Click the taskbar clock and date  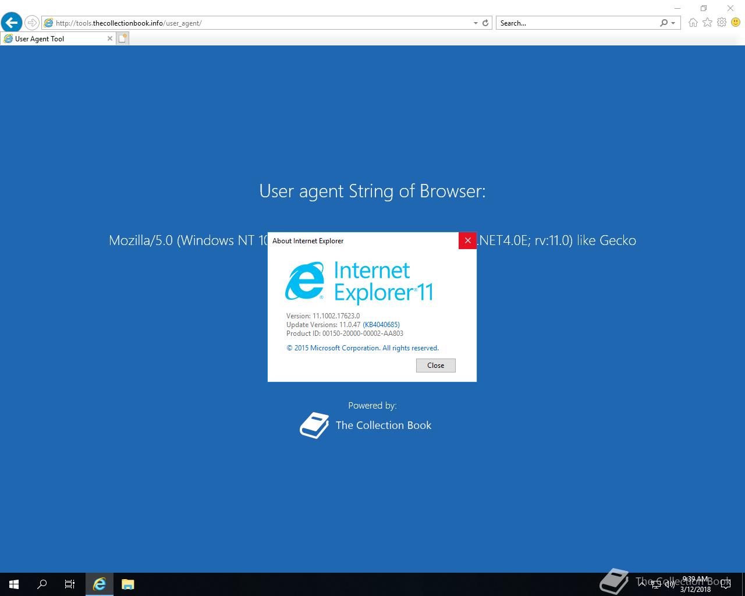click(695, 584)
